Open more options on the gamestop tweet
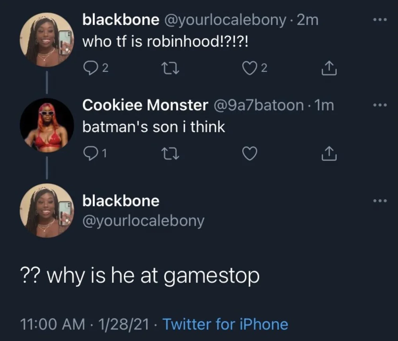 [380, 201]
